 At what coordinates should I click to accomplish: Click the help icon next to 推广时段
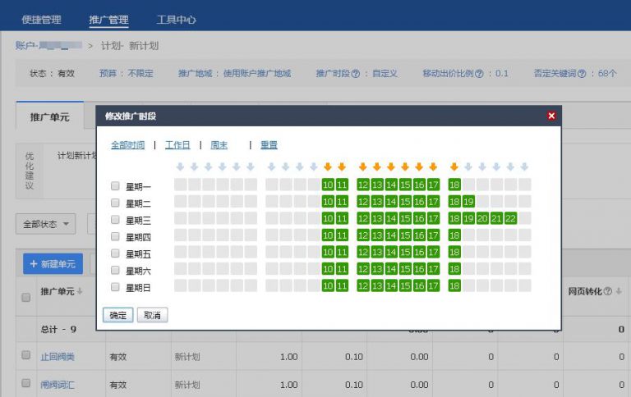coord(356,73)
